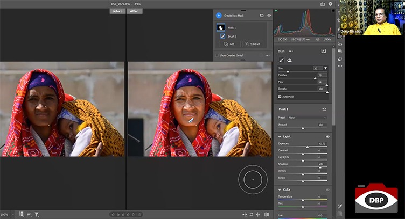The image size is (405, 219).
Task: Collapse the Color section chevron
Action: click(x=279, y=189)
